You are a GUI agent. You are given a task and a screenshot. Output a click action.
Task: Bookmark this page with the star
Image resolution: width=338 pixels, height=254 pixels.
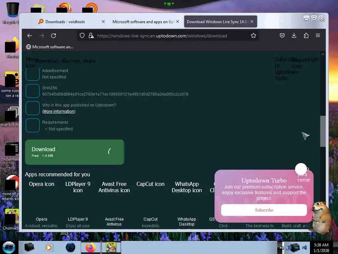point(253,36)
